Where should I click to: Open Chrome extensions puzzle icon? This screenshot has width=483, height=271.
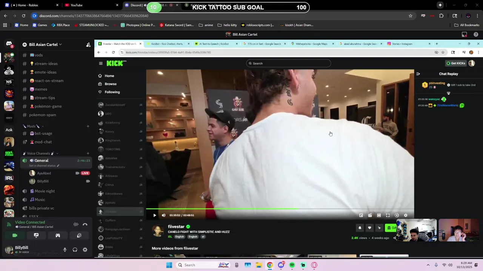pyautogui.click(x=441, y=16)
